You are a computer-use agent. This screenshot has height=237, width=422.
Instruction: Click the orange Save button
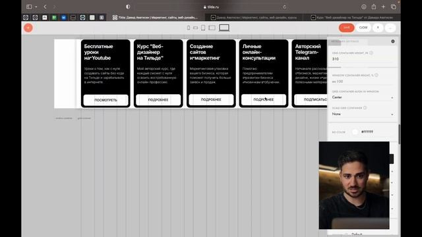pos(346,28)
